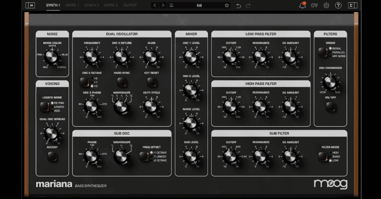Switch to the CNTRL 1 tab

coord(72,5)
